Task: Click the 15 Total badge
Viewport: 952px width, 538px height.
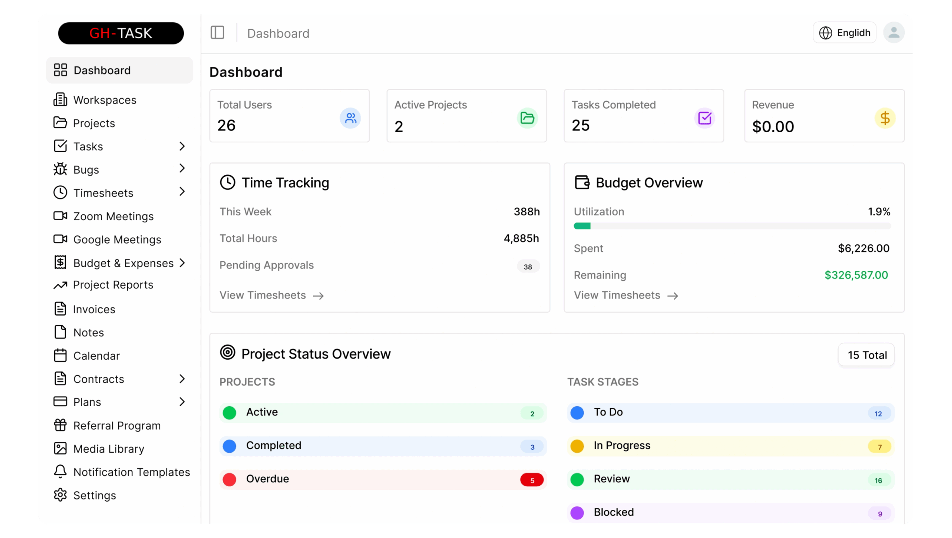Action: (x=866, y=355)
